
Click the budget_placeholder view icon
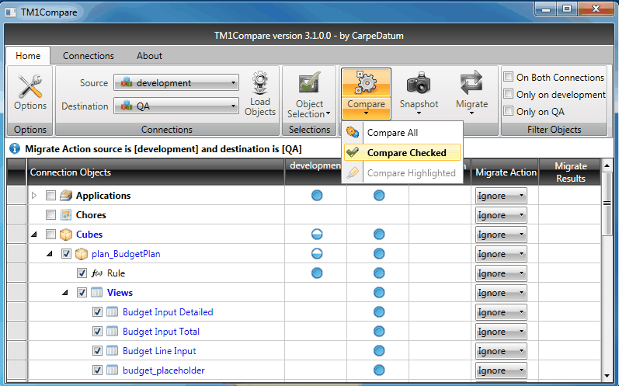(112, 370)
